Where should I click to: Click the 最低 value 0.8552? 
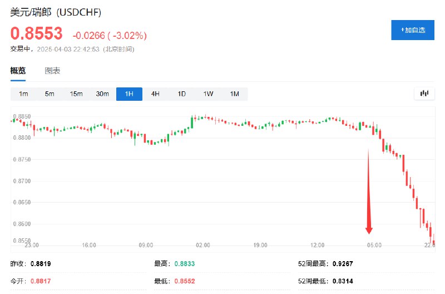click(x=185, y=281)
